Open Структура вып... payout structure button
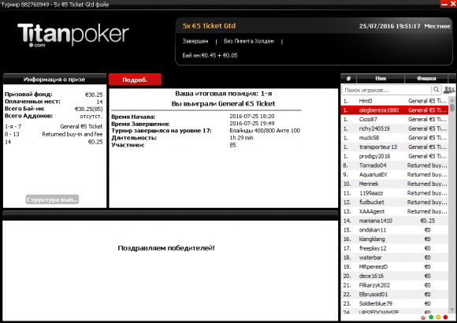This screenshot has width=457, height=323. [52, 199]
